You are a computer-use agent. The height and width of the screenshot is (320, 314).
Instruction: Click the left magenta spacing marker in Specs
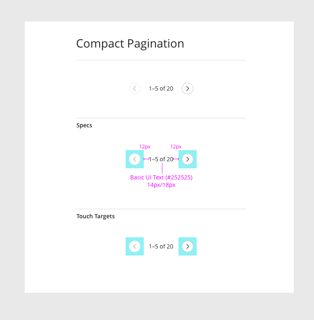(146, 159)
